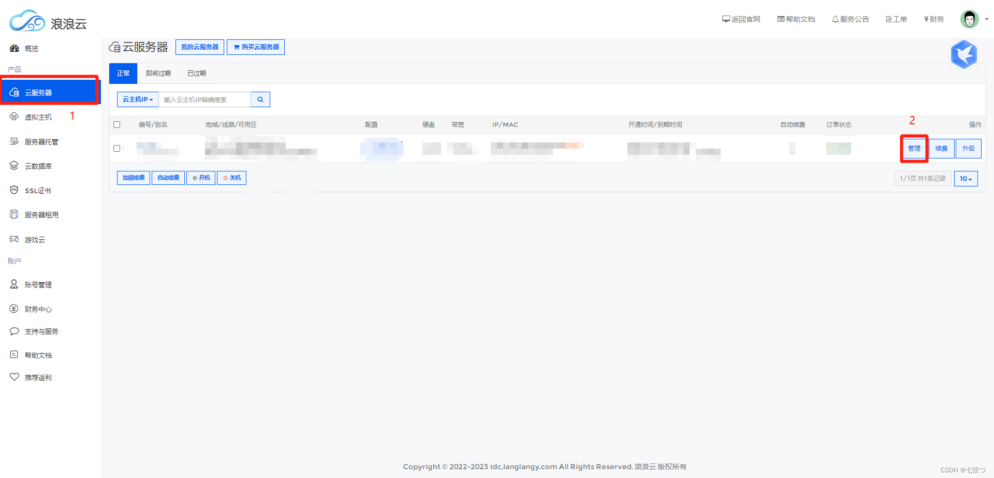Click the 云服务器 sidebar icon

coord(14,92)
